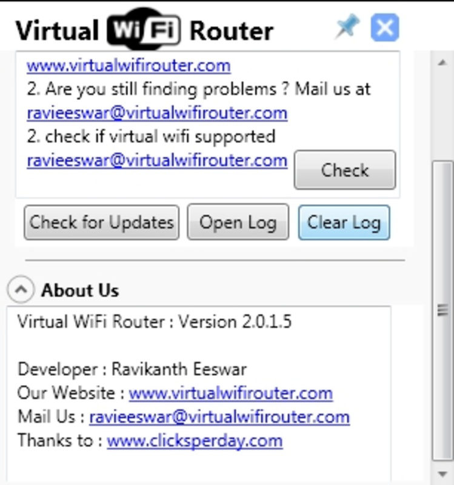Click the scrollbar up arrow
The width and height of the screenshot is (454, 485).
point(442,62)
